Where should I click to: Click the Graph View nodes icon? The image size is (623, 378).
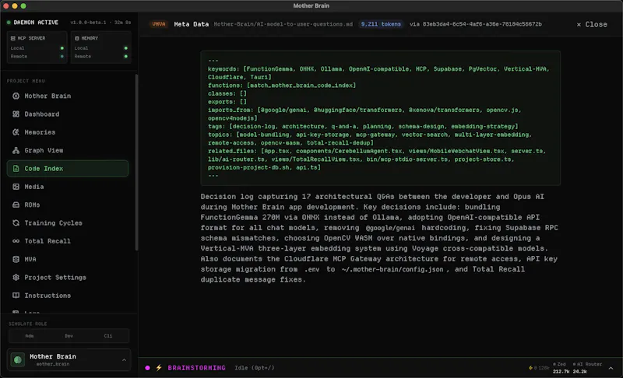click(16, 150)
